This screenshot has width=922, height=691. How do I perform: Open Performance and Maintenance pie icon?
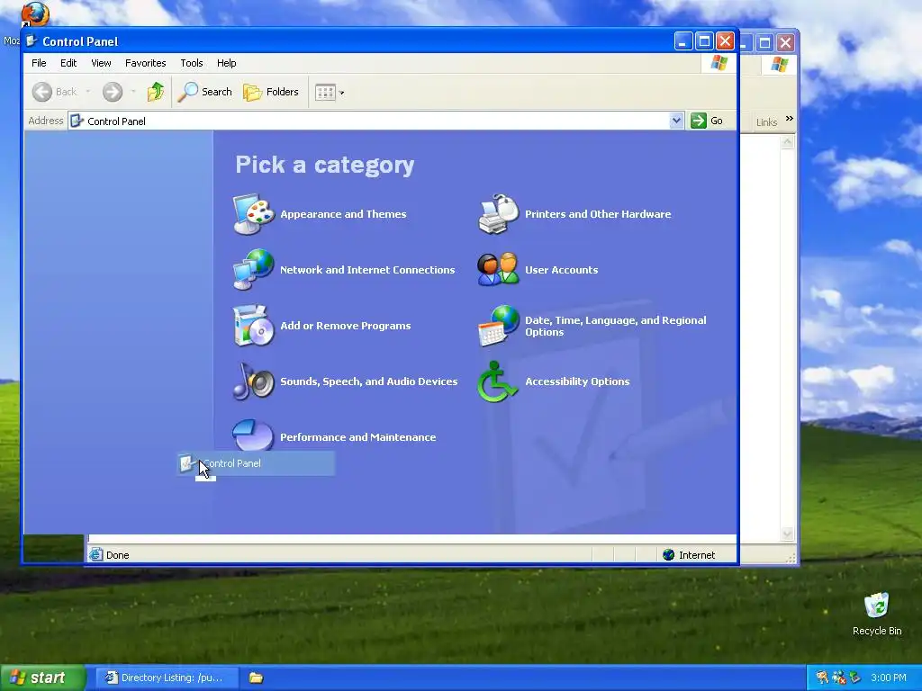point(253,435)
